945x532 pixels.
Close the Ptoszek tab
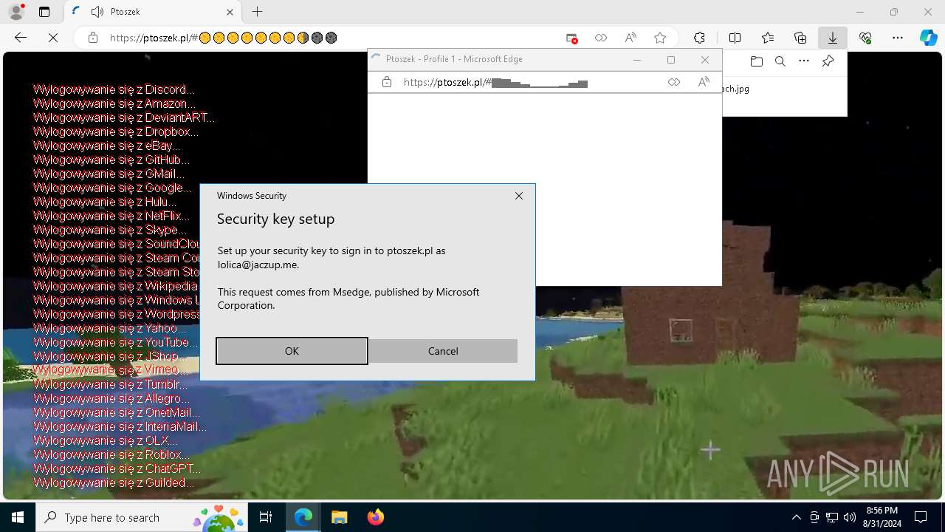click(230, 12)
